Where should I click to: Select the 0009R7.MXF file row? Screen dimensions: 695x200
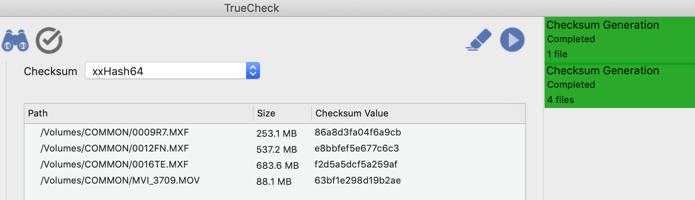point(275,132)
